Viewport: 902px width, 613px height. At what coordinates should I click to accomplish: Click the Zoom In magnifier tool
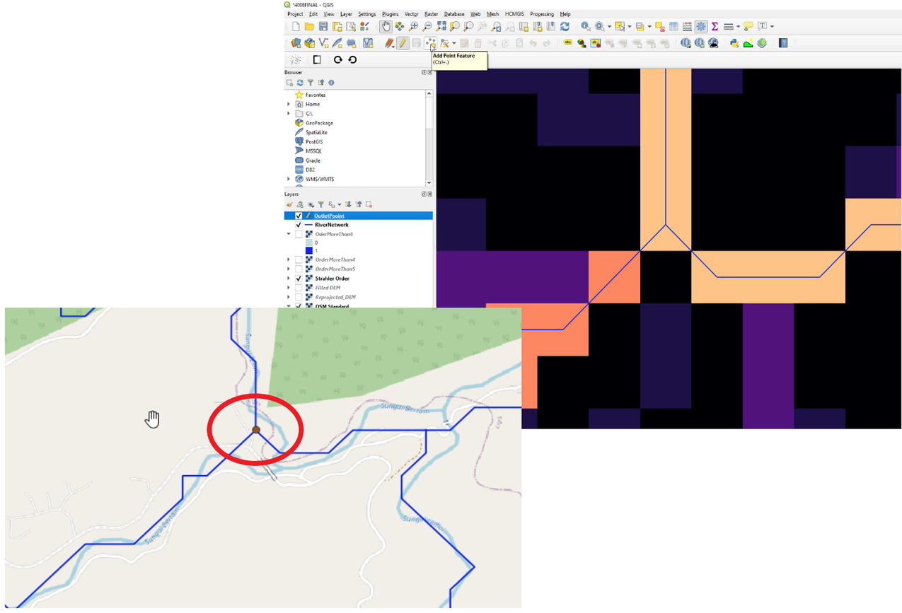414,27
